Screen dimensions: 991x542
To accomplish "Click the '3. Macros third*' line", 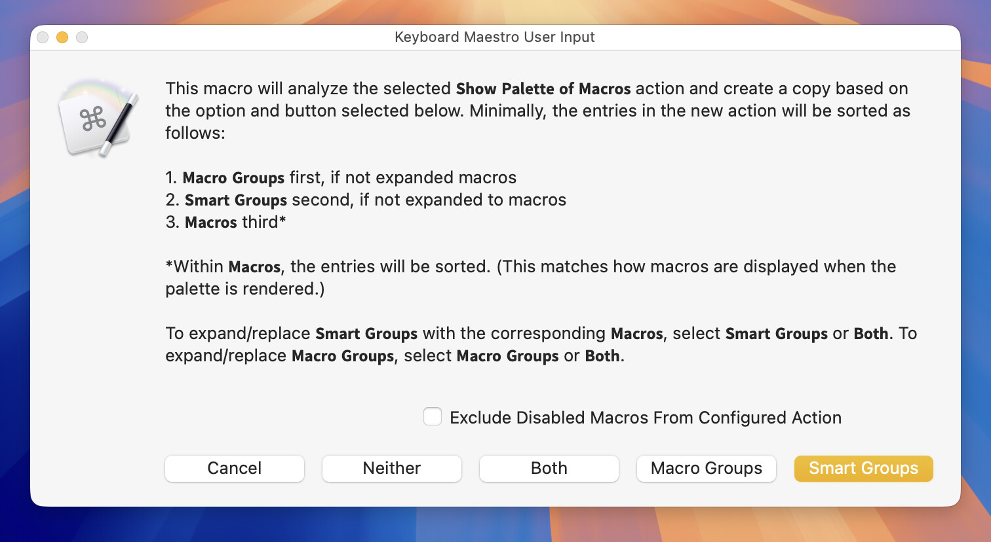I will 225,222.
